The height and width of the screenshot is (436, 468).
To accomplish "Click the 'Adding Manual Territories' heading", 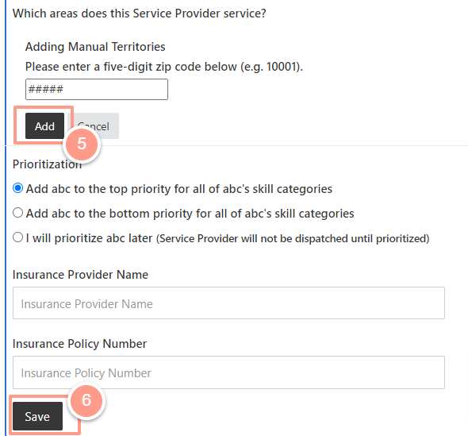I will (95, 47).
